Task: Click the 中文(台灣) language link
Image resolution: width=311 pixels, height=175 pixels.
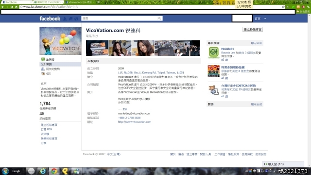Action: (x=114, y=154)
